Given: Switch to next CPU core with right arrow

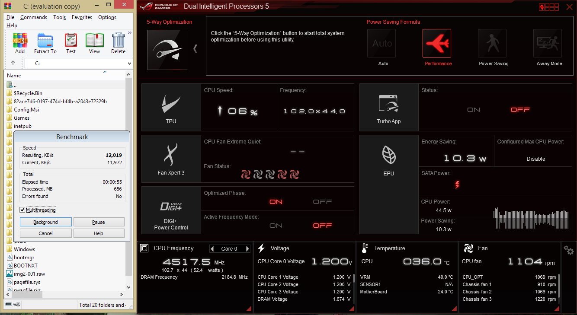Looking at the screenshot, I should [x=247, y=249].
